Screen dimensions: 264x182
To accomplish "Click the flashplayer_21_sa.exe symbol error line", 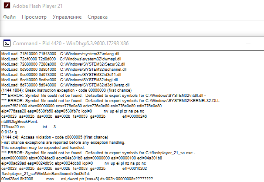I will 98,153.
